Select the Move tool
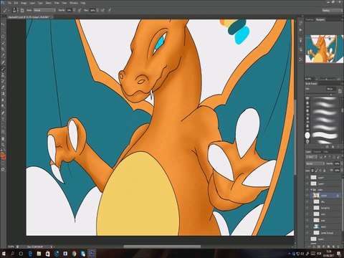 click(x=3, y=24)
